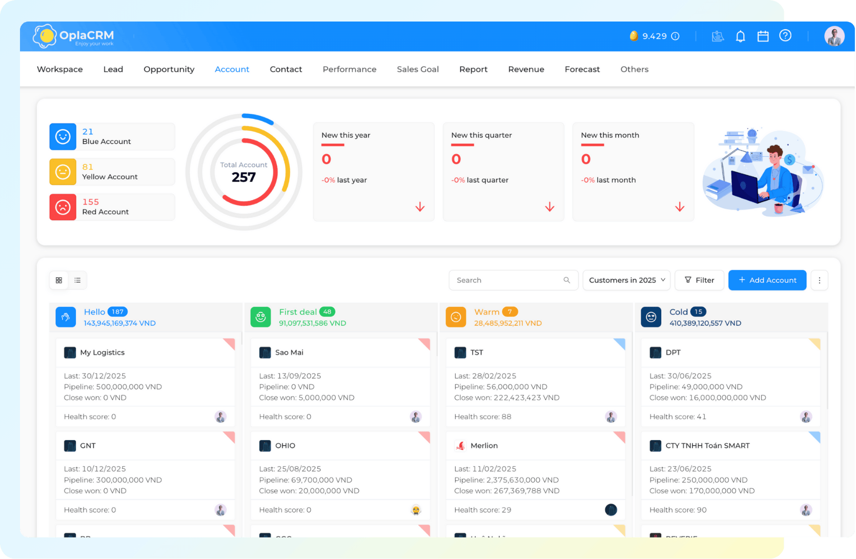
Task: Click the Warm stage count badge 7
Action: (x=510, y=312)
